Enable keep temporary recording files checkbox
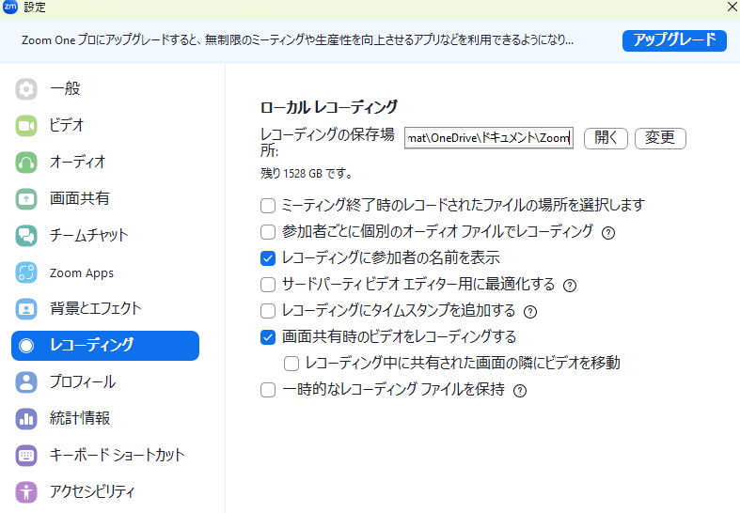The image size is (740, 513). pos(268,390)
